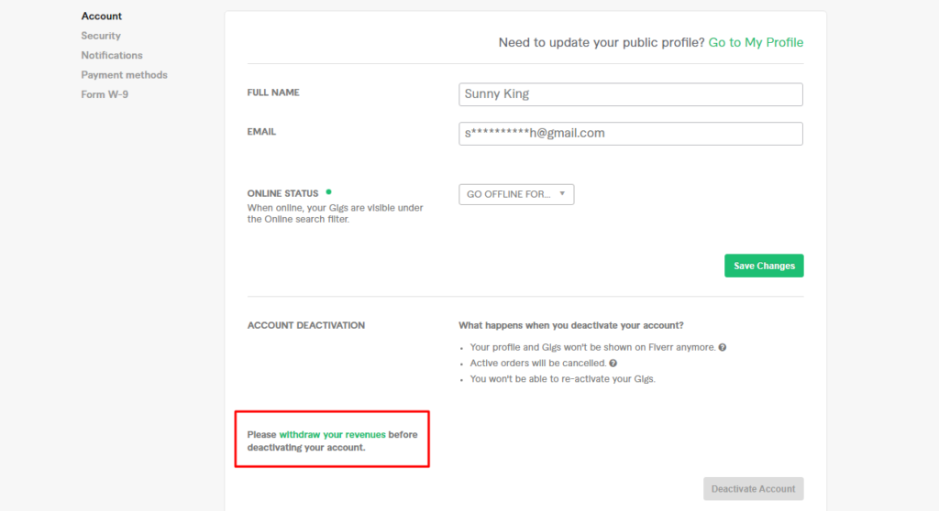Select the ACCOUNT DEACTIVATION heading text
This screenshot has width=939, height=511.
pyautogui.click(x=306, y=325)
